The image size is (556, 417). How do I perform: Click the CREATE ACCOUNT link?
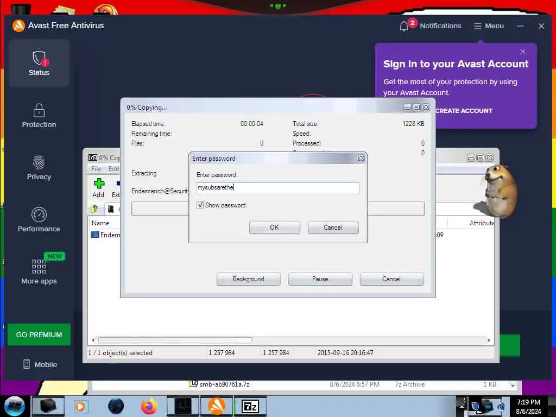(464, 111)
